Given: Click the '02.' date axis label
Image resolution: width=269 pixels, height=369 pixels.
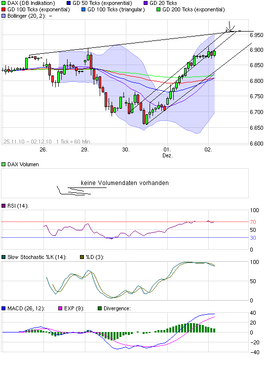Looking at the screenshot, I should pyautogui.click(x=208, y=149).
